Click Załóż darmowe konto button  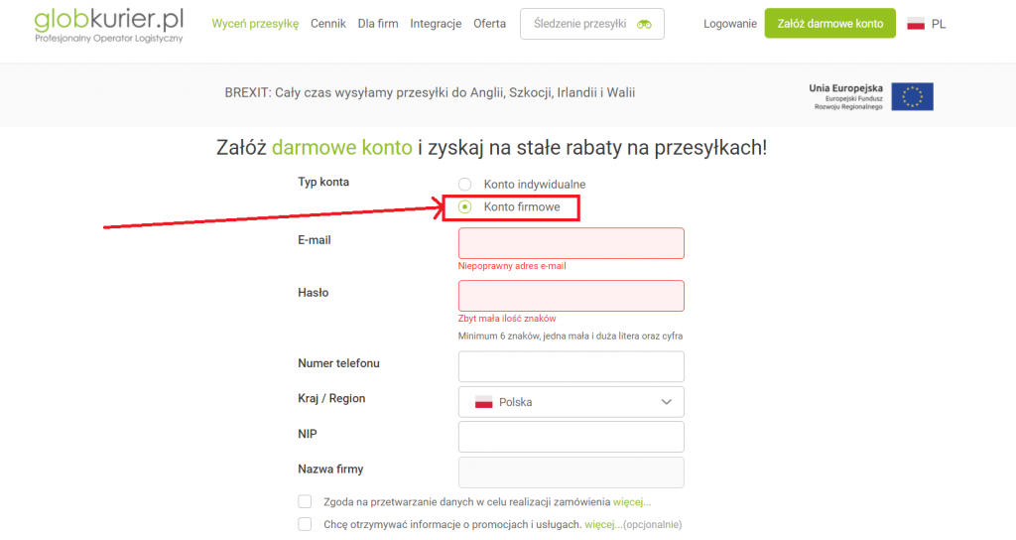[829, 24]
